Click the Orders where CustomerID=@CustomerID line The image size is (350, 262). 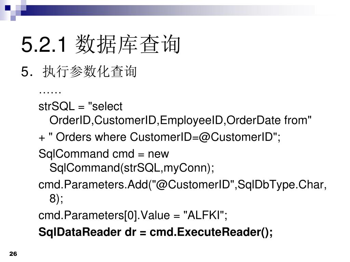[159, 137]
